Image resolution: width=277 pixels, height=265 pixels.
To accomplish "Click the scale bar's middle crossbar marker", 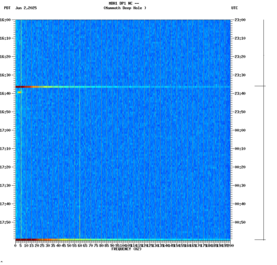I will (263, 86).
